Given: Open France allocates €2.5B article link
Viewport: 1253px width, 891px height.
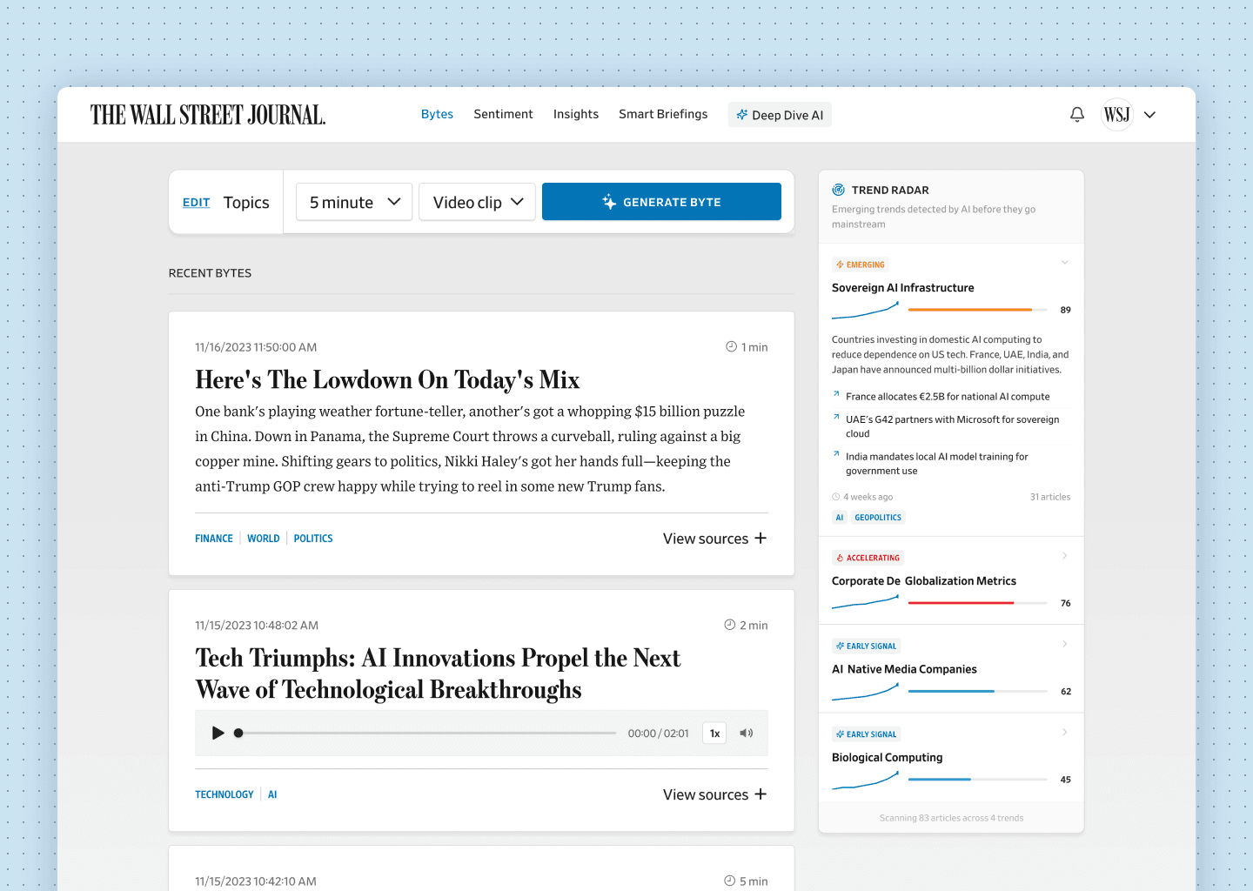Looking at the screenshot, I should click(948, 397).
